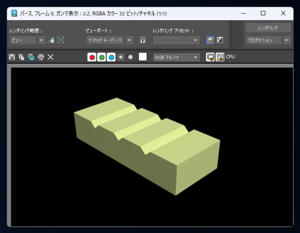Open the render preset dropdown

[176, 40]
